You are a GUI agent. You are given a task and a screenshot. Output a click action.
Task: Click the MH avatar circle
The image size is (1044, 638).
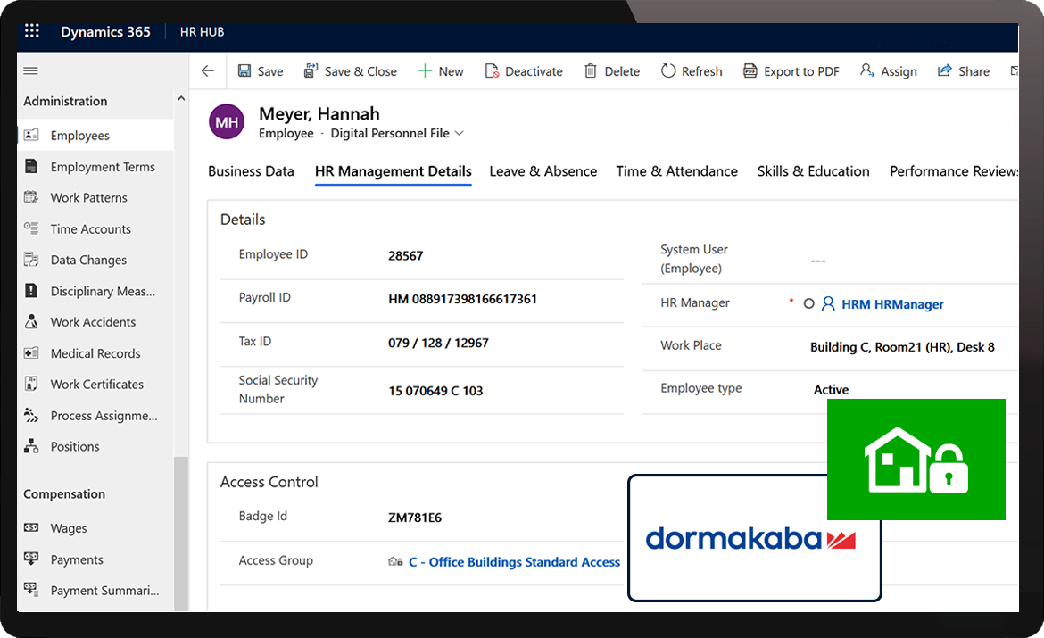coord(227,122)
